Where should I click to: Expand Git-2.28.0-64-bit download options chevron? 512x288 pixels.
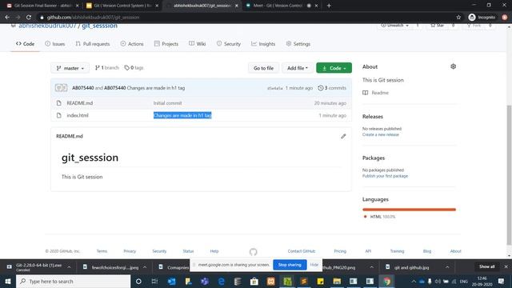(x=70, y=267)
